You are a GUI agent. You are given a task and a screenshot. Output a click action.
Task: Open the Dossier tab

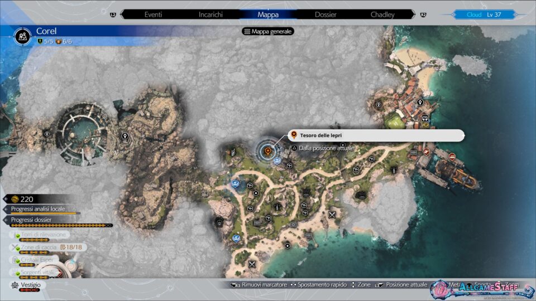coord(326,14)
